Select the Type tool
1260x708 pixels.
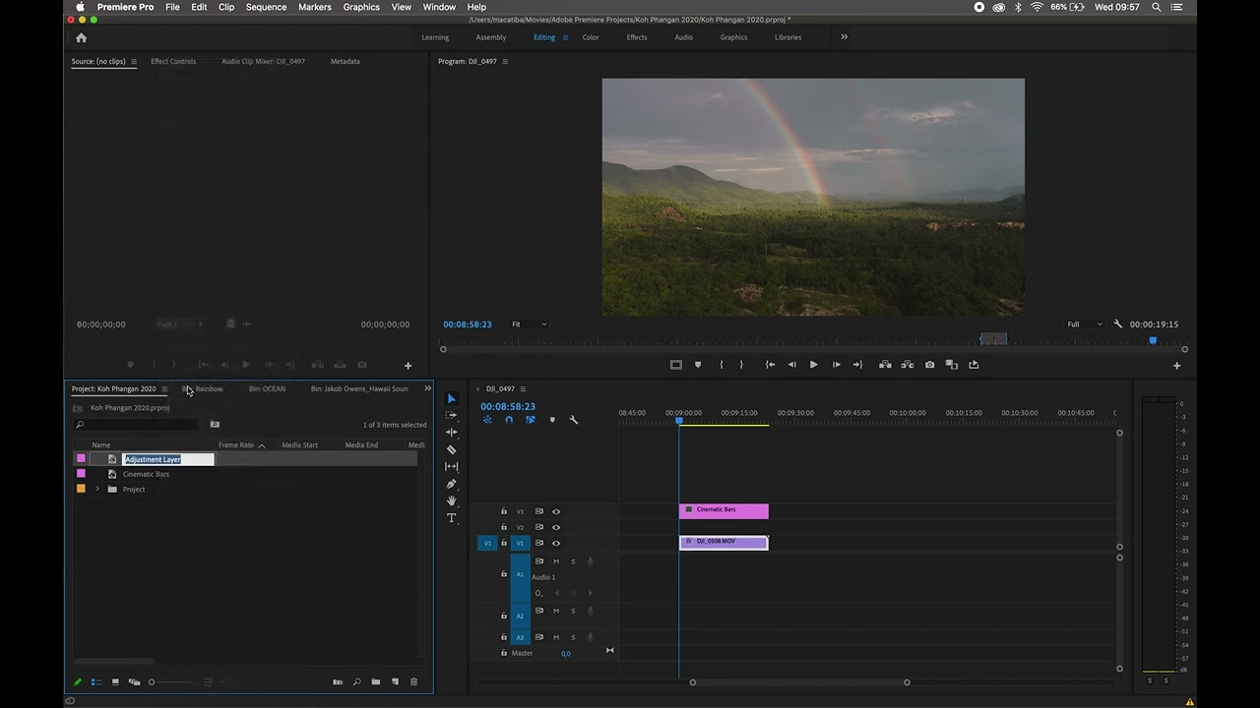click(451, 516)
